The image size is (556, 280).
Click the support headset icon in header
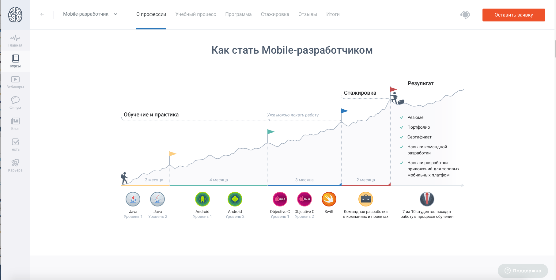pos(465,15)
